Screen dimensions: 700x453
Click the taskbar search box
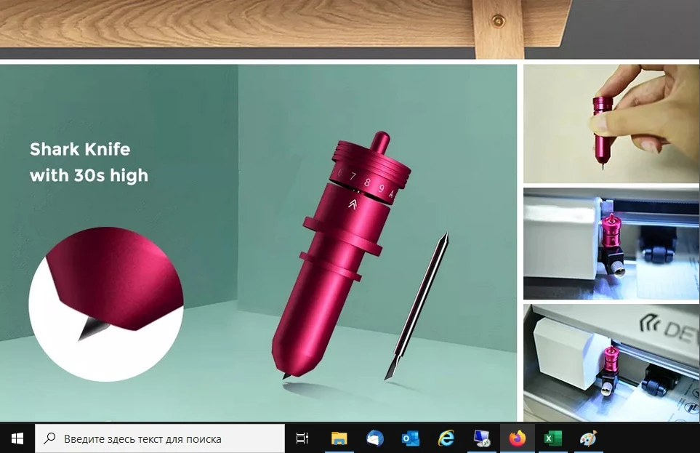[x=160, y=438]
